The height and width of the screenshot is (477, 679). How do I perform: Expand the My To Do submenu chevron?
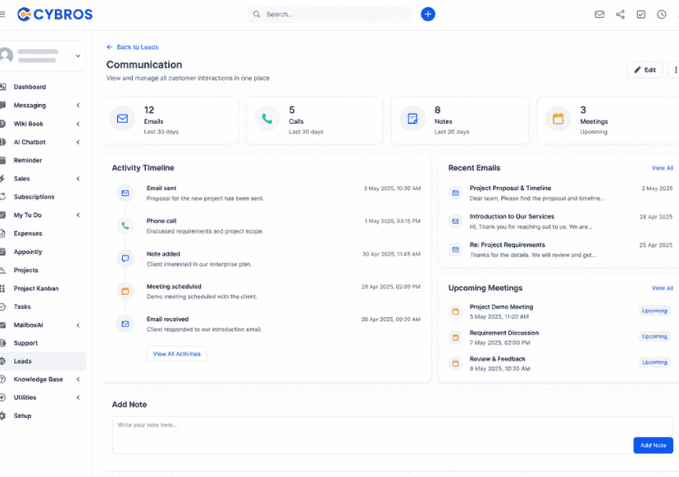point(78,215)
